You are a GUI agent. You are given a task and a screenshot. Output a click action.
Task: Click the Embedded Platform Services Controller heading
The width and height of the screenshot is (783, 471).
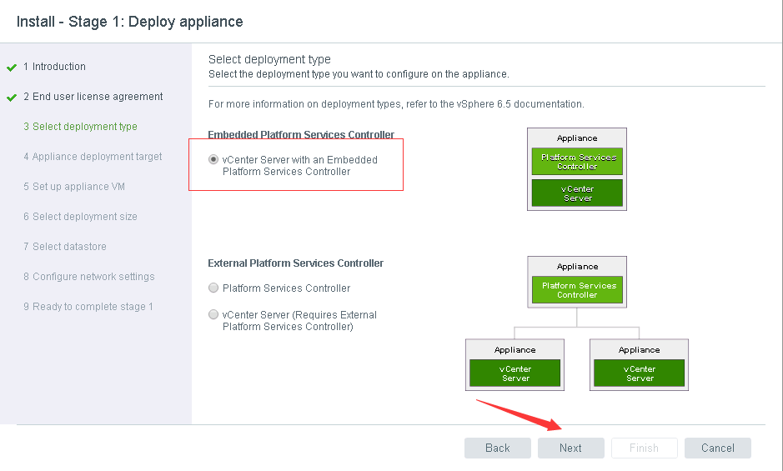point(301,134)
